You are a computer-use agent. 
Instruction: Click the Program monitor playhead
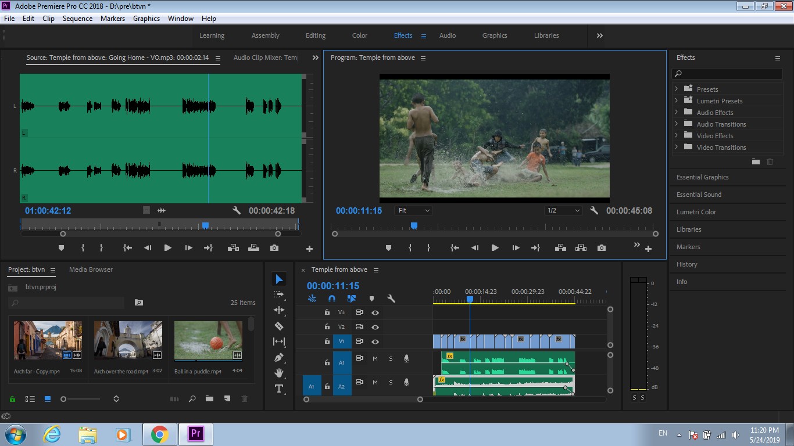point(414,225)
